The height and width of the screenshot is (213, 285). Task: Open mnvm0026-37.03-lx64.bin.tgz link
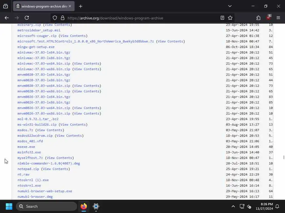[x=44, y=97]
